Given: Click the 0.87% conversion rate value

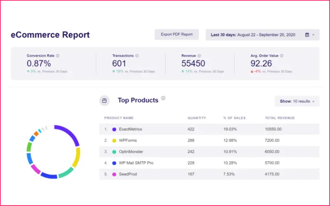Looking at the screenshot, I should tap(39, 64).
